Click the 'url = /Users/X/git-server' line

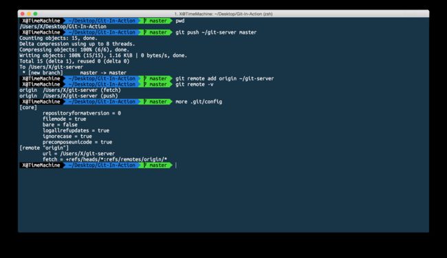[78, 154]
